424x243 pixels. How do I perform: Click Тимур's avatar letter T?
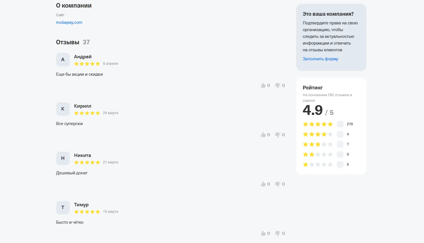63,208
